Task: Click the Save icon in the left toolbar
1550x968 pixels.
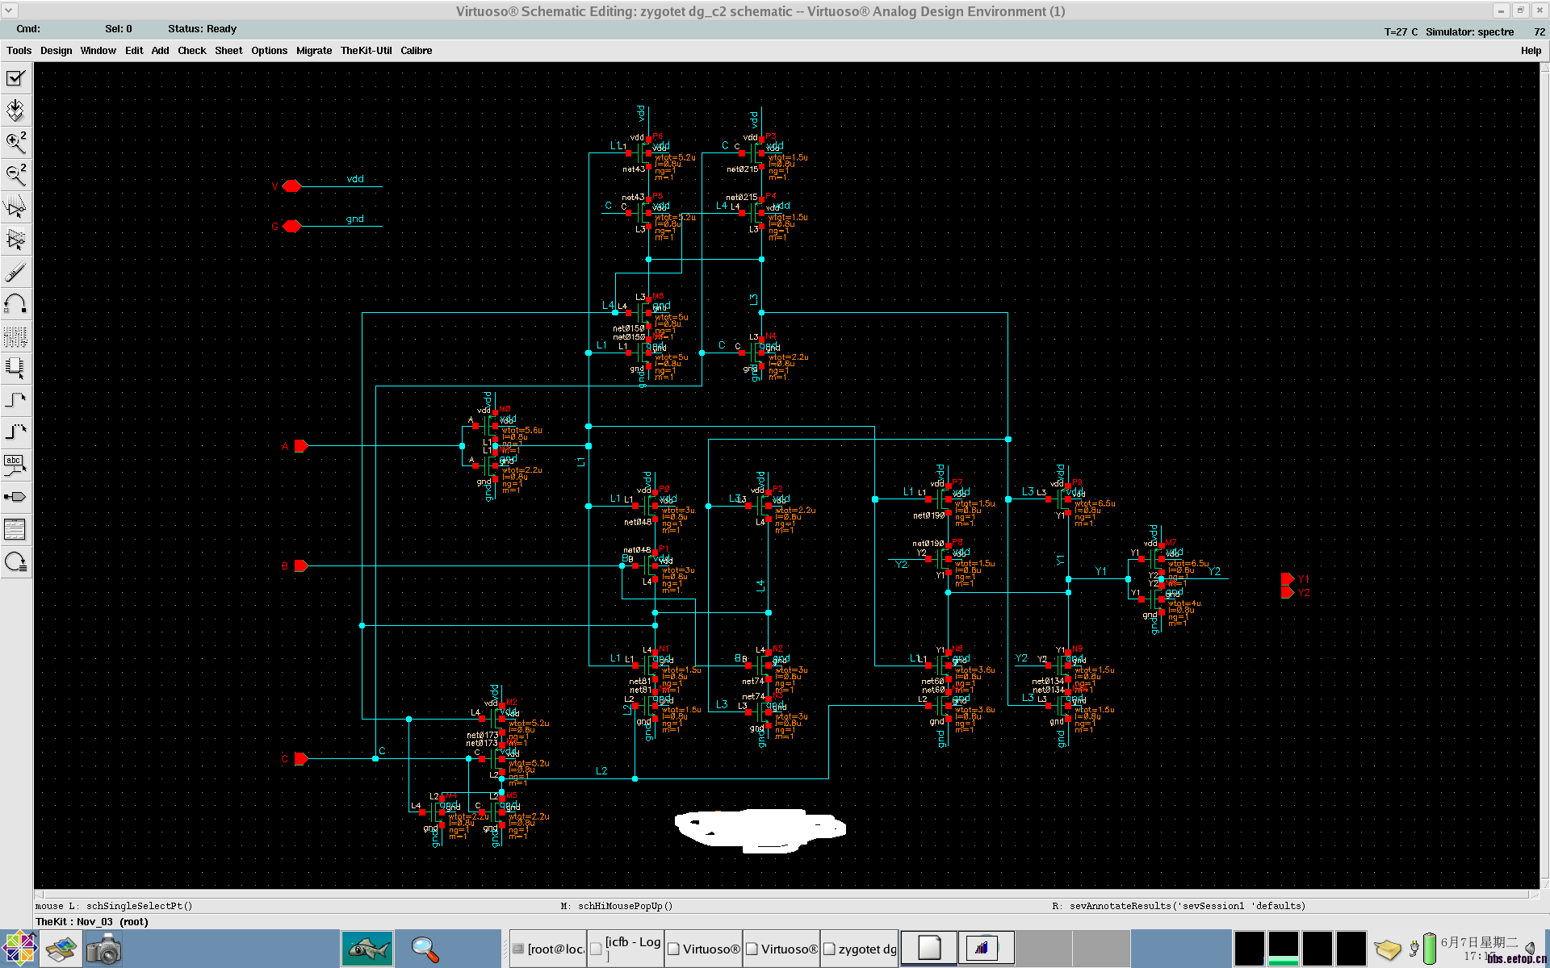Action: click(x=15, y=111)
